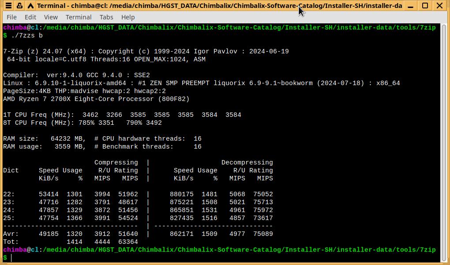Click compress rating '51962' in row 22
450x265 pixels.
pyautogui.click(x=128, y=194)
